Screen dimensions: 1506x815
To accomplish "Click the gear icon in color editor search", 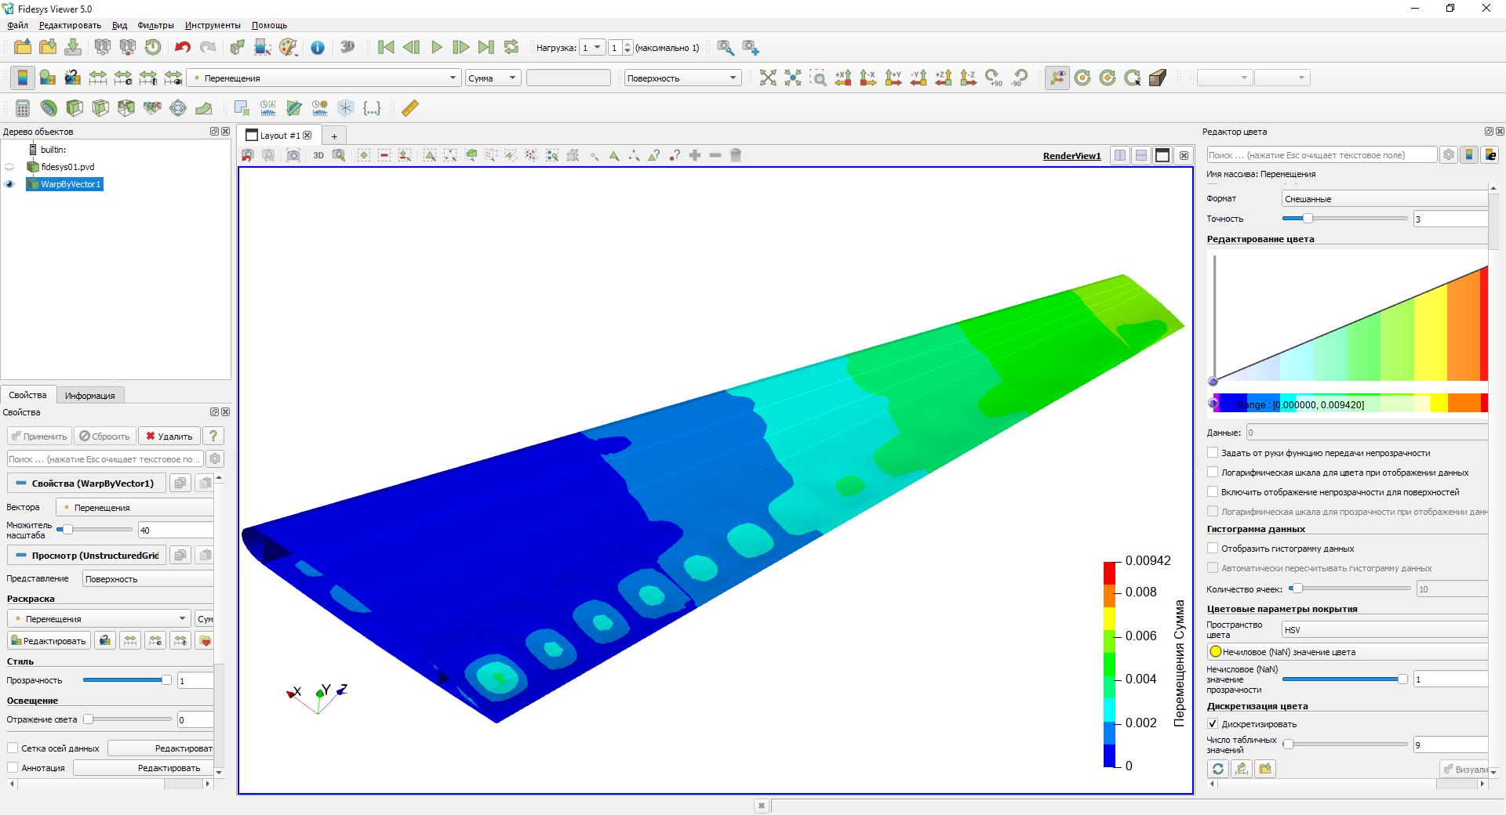I will [1449, 155].
